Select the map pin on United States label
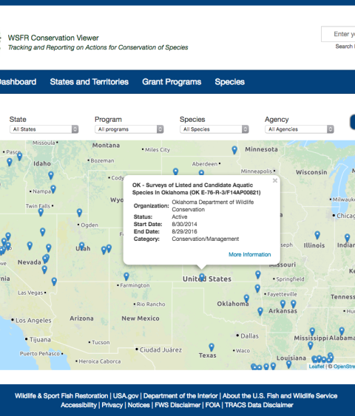 click(202, 278)
